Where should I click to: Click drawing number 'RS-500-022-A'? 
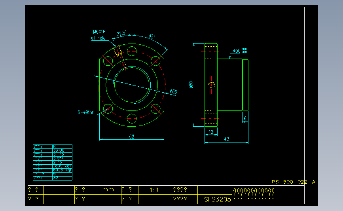tap(293, 182)
